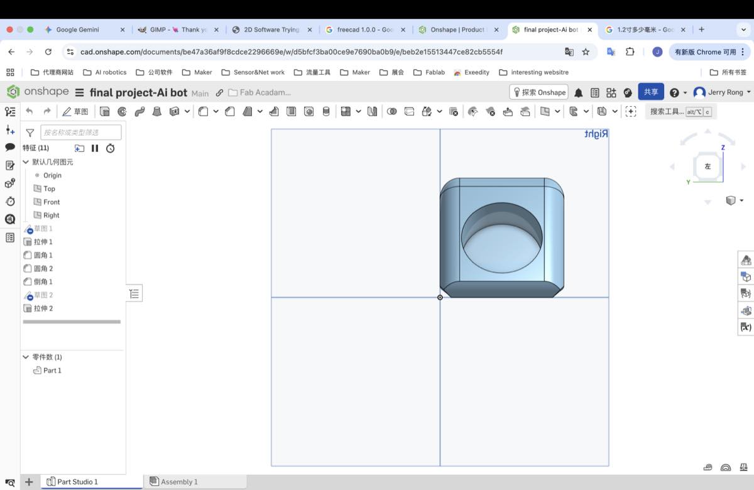The image size is (754, 490).
Task: Open the AI robotics bookmark folder
Action: [105, 72]
